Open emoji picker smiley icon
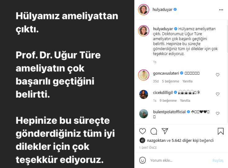The width and height of the screenshot is (228, 168). click(x=142, y=160)
